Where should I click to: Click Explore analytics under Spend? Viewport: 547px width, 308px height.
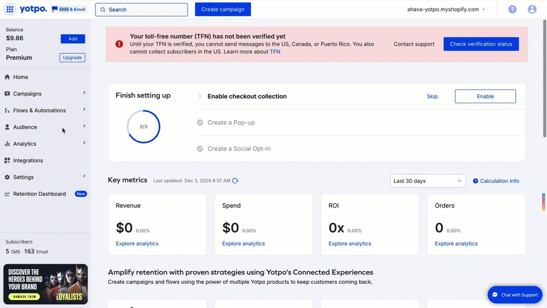coord(243,244)
